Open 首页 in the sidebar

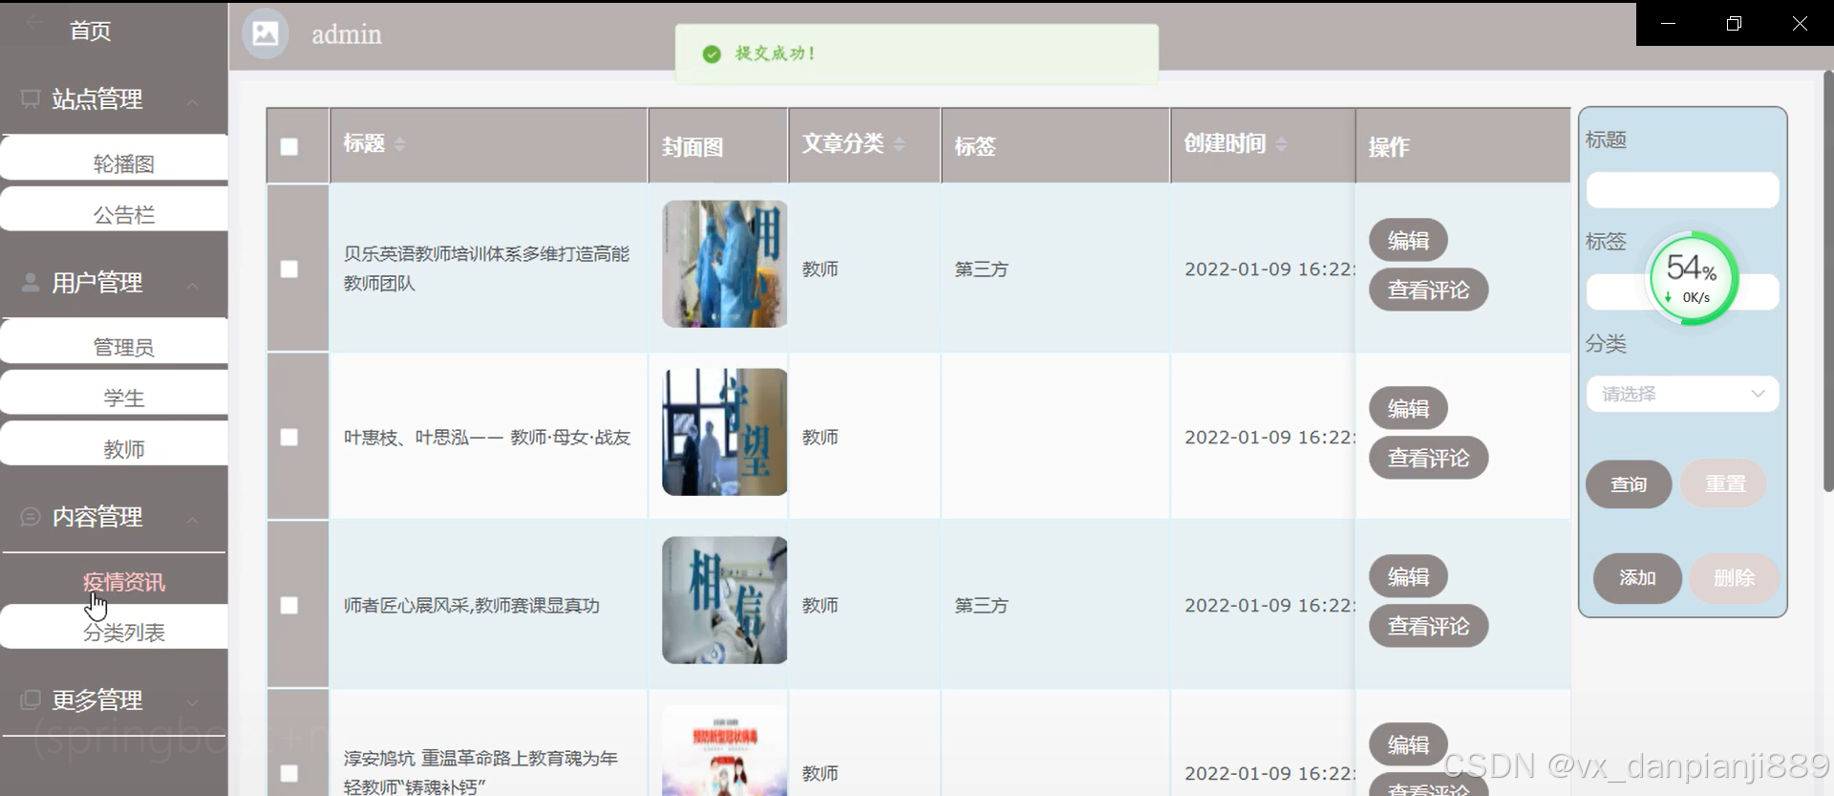91,31
